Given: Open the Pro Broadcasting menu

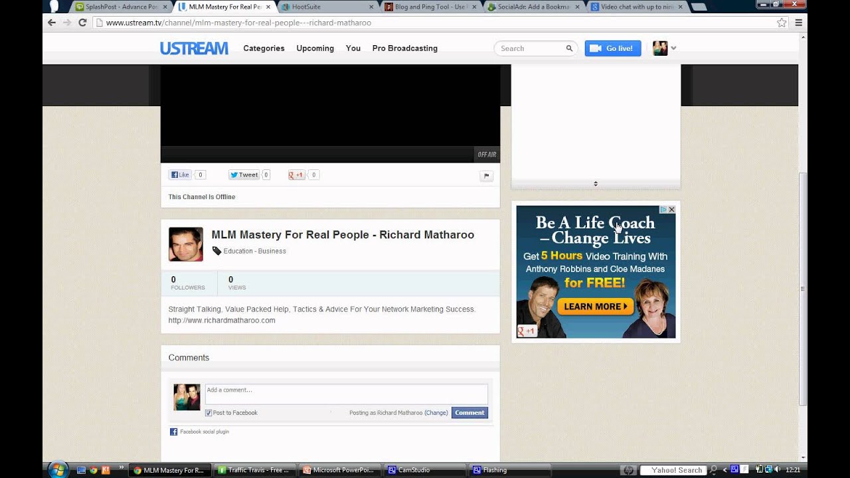Looking at the screenshot, I should pyautogui.click(x=404, y=48).
